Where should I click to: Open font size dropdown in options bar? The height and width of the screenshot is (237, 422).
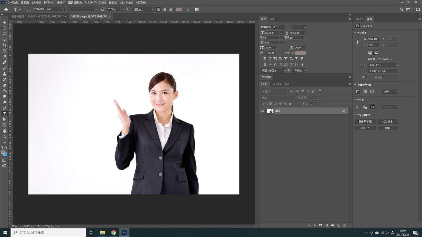pos(122,9)
